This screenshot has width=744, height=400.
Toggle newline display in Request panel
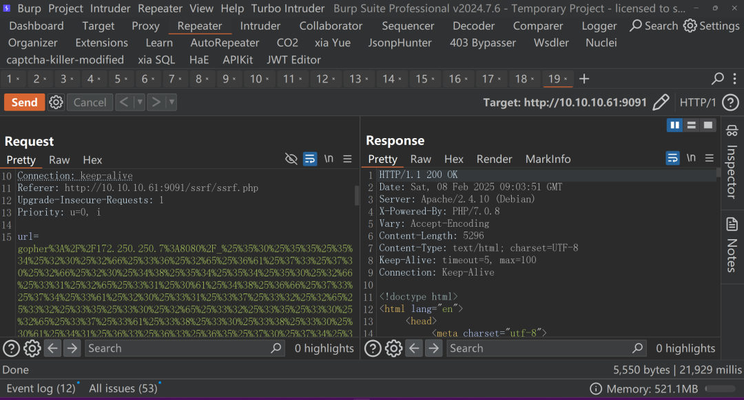(329, 159)
